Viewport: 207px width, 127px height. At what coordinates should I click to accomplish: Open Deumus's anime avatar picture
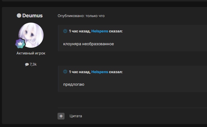tap(31, 35)
